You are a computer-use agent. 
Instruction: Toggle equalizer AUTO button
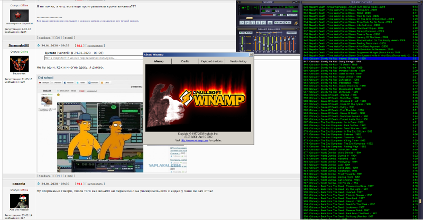tap(249, 33)
